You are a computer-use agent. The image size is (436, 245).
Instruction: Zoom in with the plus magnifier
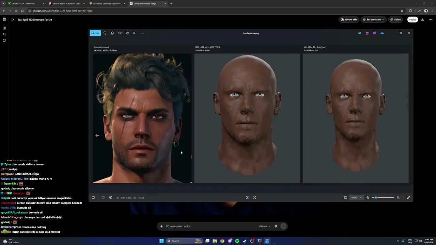[x=398, y=197]
